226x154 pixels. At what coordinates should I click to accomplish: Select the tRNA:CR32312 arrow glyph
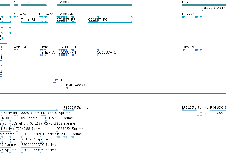point(203,11)
